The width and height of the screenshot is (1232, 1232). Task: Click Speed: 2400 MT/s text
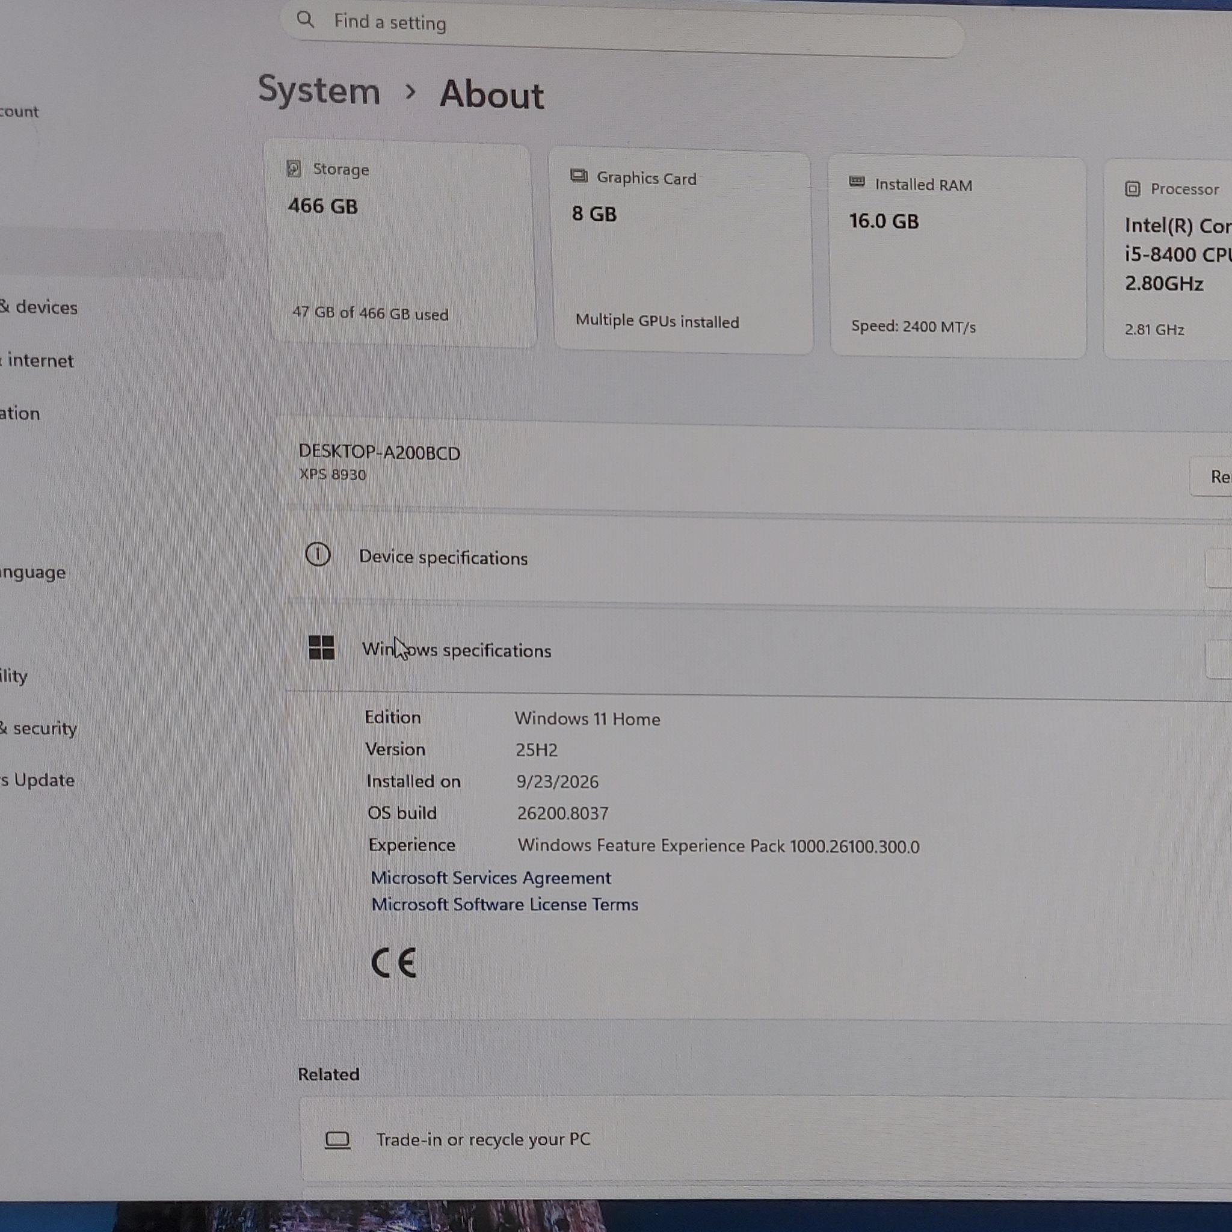coord(913,327)
